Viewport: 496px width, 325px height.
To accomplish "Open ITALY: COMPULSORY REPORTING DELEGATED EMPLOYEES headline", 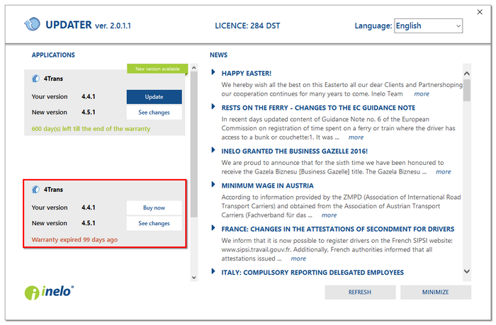I will [x=312, y=272].
